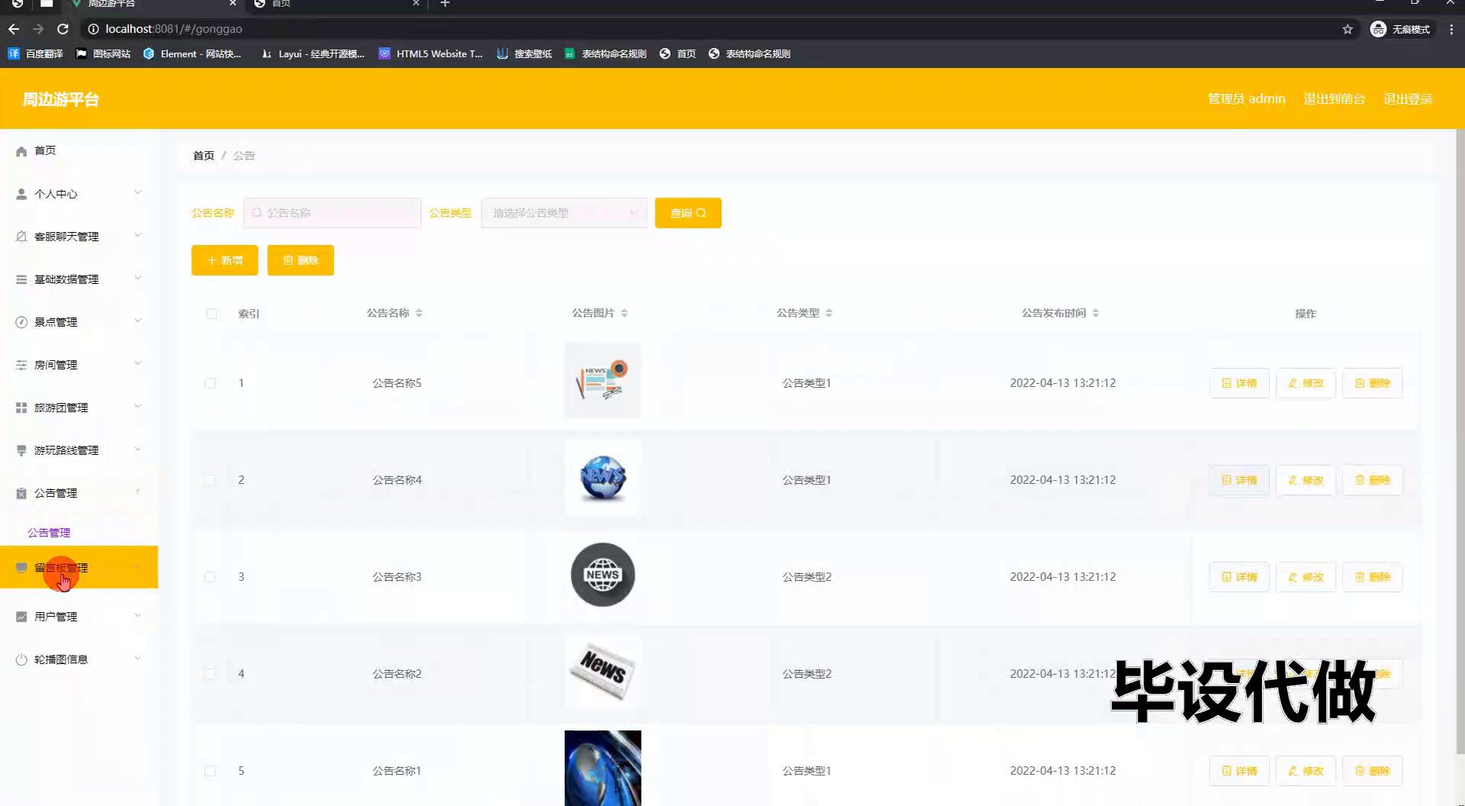The height and width of the screenshot is (806, 1465).
Task: Click the 旅游团管理 grid icon
Action: pyautogui.click(x=21, y=408)
